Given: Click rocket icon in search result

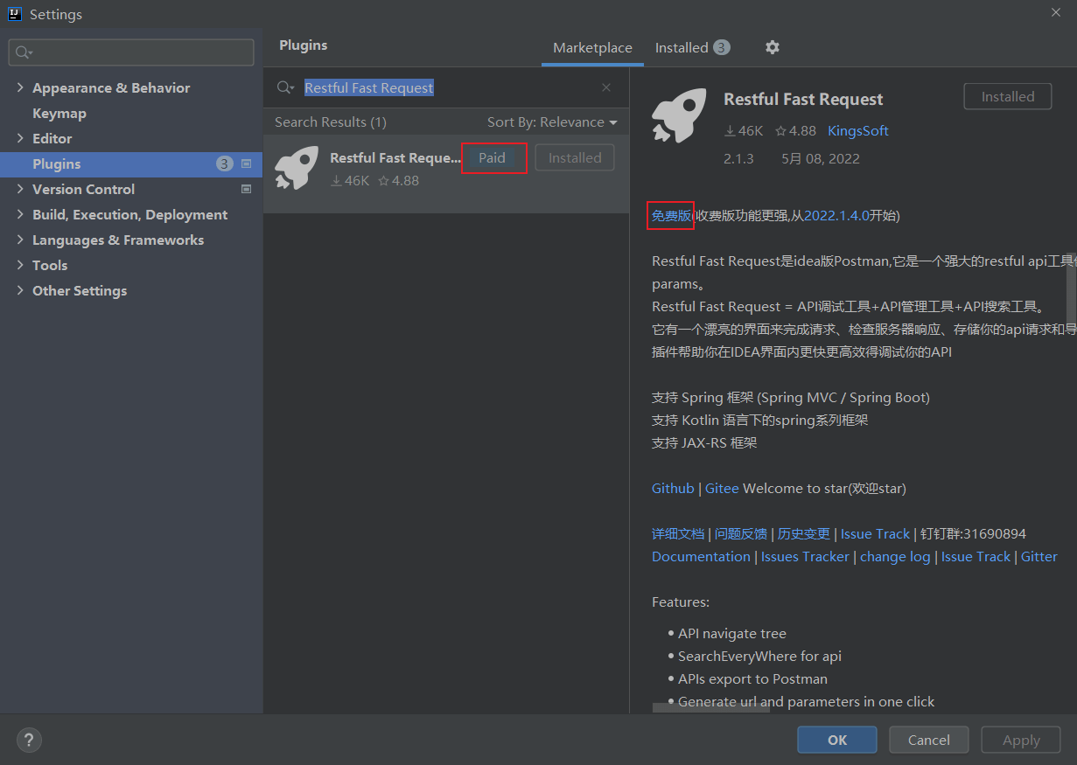Looking at the screenshot, I should (296, 168).
